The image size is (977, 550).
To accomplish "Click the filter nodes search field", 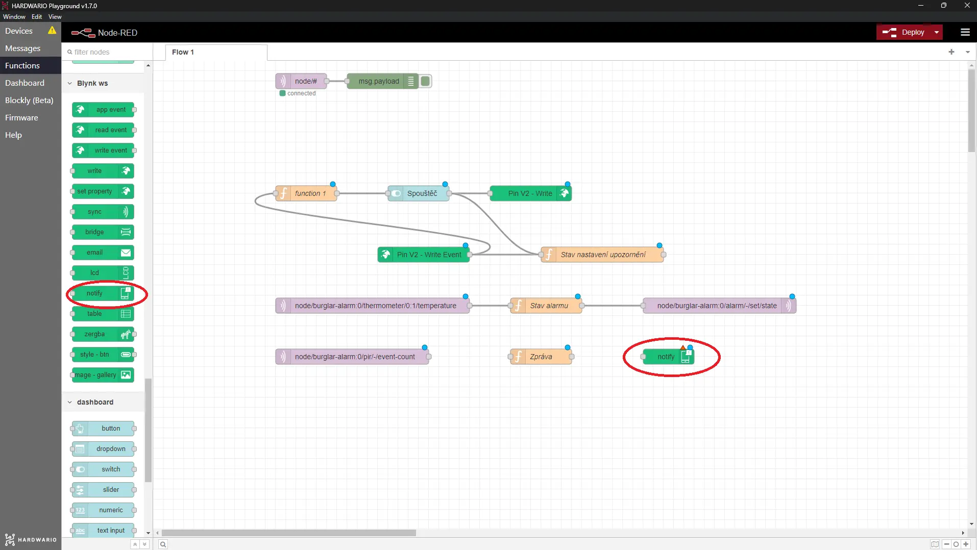I will coord(107,52).
